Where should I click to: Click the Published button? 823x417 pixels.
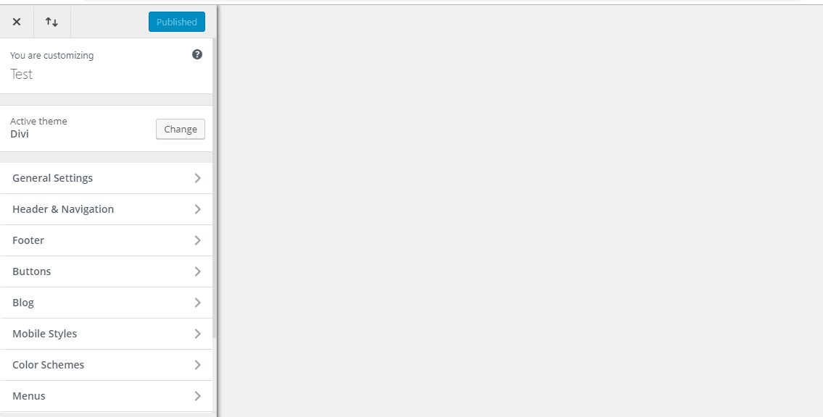pos(177,22)
